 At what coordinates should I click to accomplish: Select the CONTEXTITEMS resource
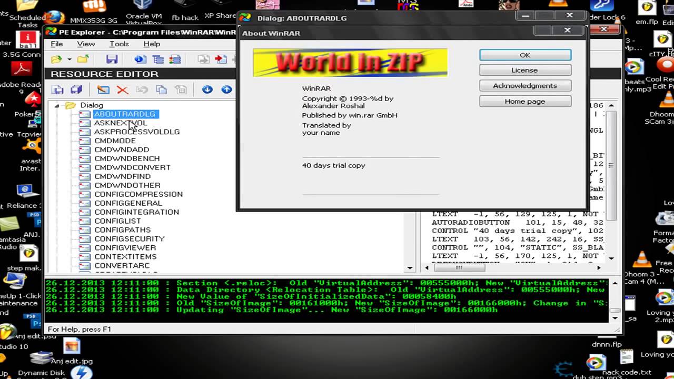[x=125, y=257]
